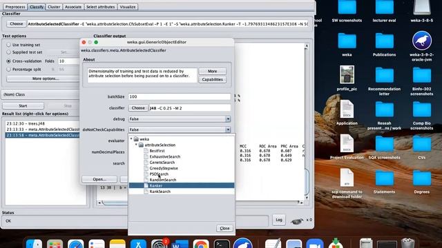442x248 pixels.
Task: Select the Percentage split radio button
Action: point(9,69)
